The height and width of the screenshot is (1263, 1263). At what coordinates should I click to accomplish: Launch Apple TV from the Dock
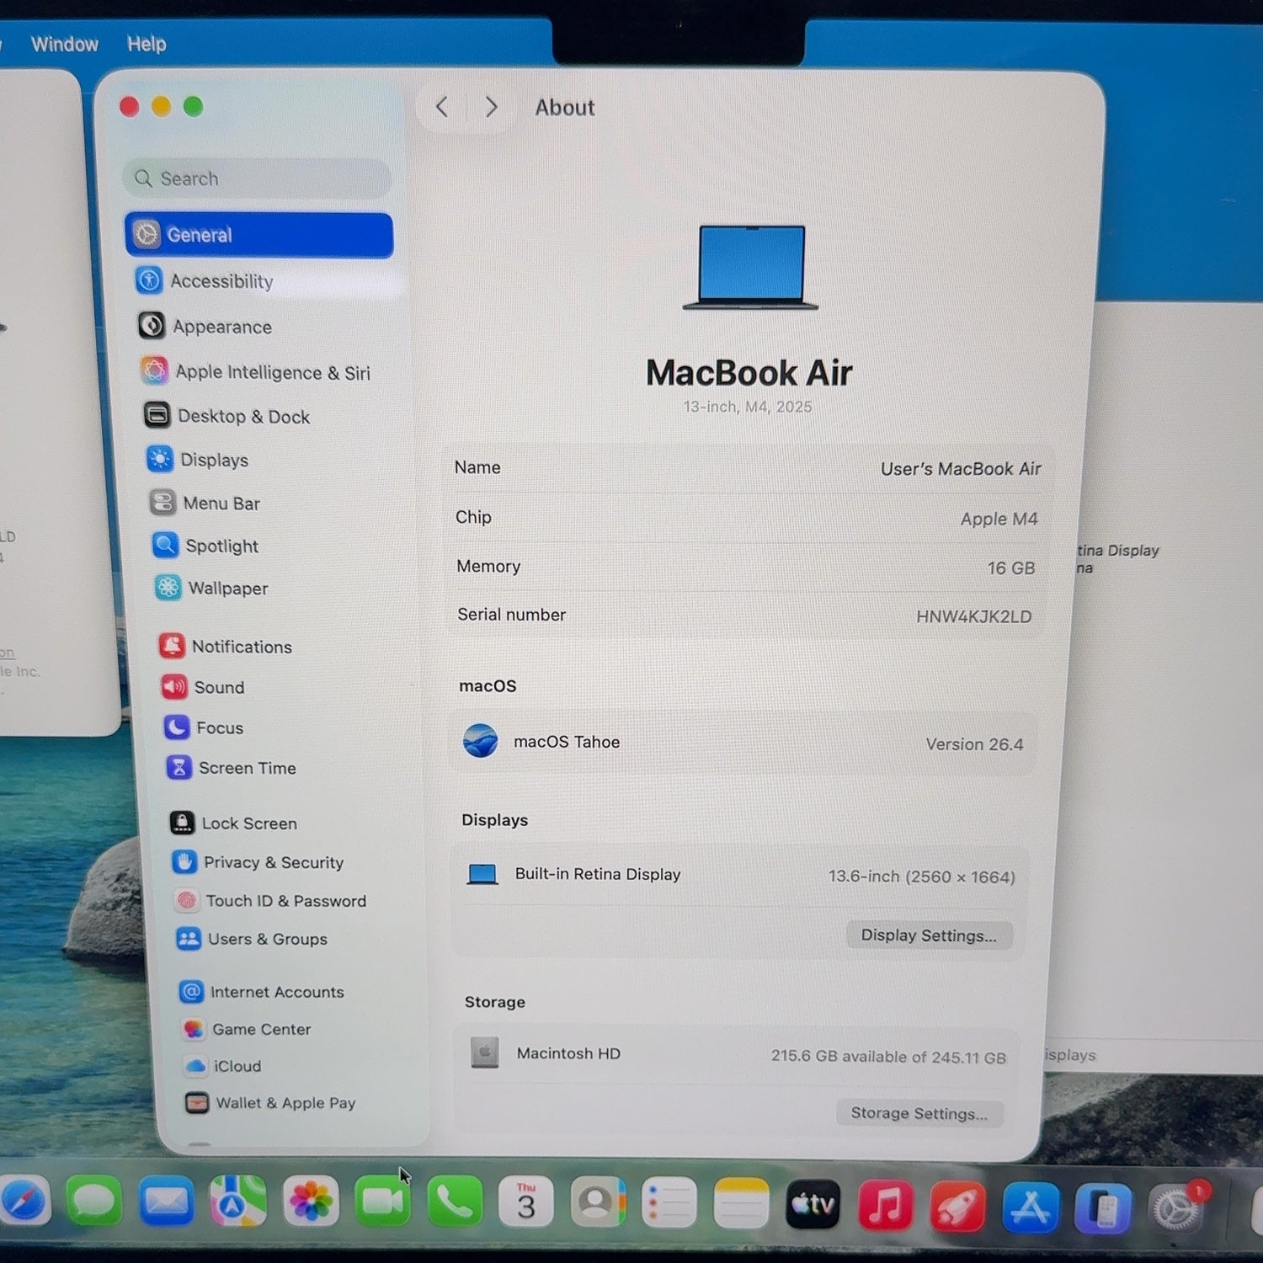(813, 1206)
